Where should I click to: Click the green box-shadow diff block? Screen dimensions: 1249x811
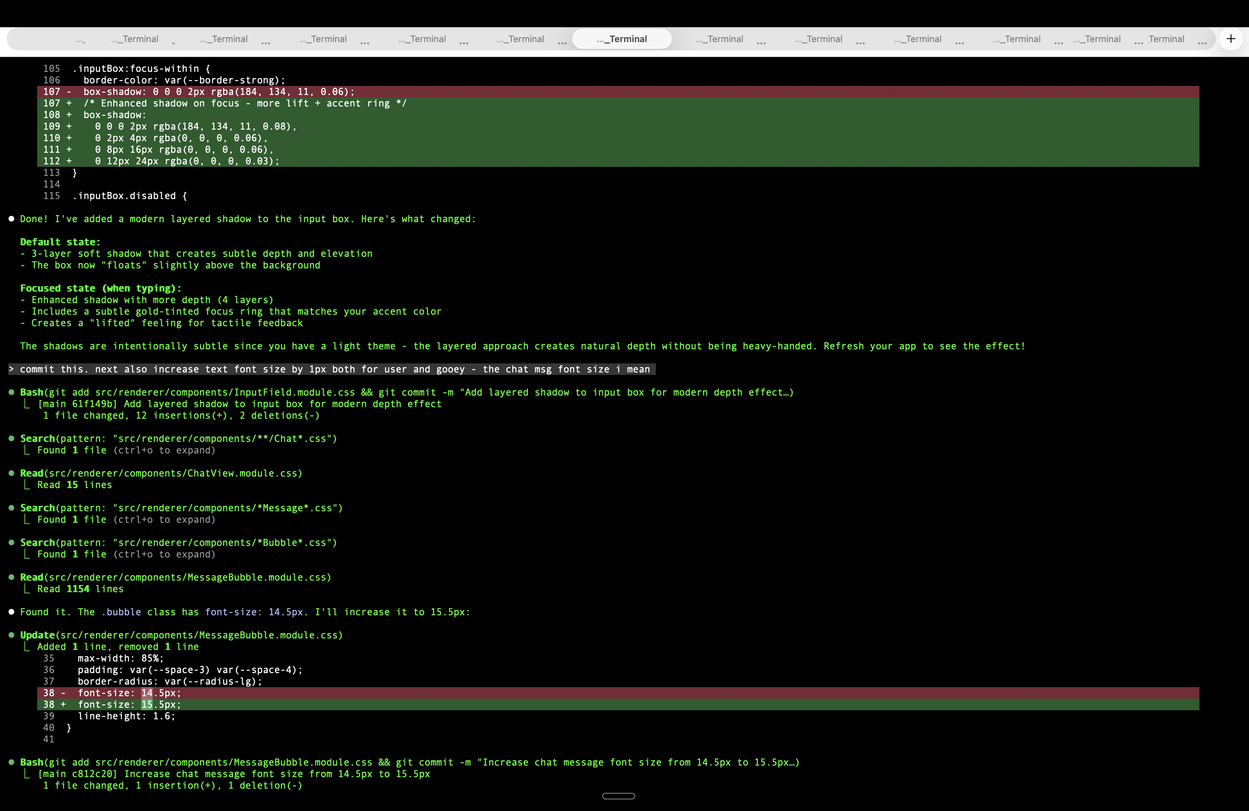click(619, 132)
